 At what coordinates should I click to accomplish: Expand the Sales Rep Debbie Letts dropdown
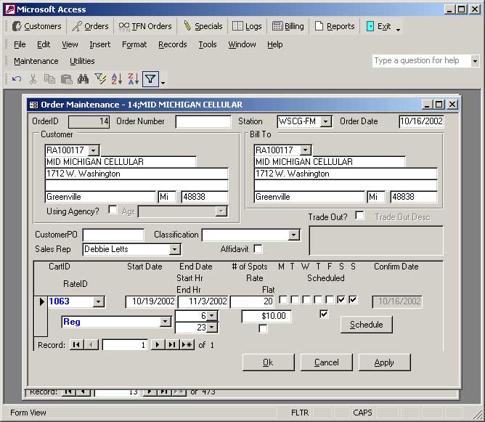click(x=174, y=249)
